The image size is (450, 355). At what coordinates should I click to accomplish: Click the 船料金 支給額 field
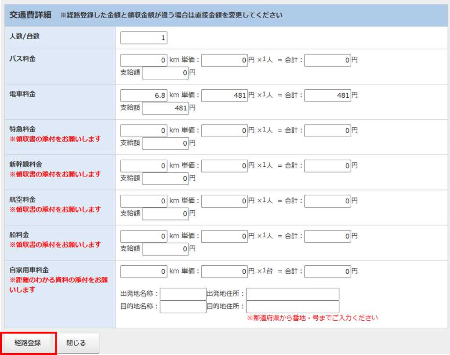[x=165, y=249]
